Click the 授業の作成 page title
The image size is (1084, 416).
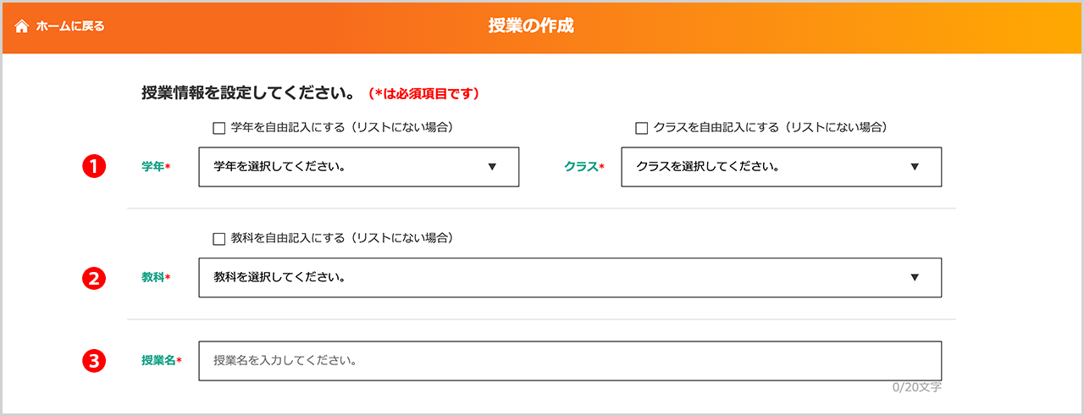coord(531,26)
